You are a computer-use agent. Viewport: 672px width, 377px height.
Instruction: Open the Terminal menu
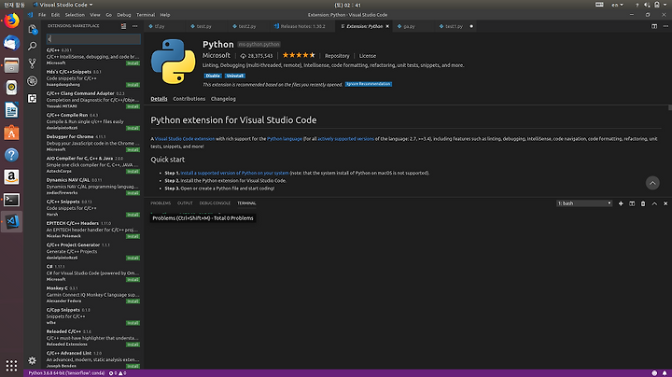tap(146, 15)
